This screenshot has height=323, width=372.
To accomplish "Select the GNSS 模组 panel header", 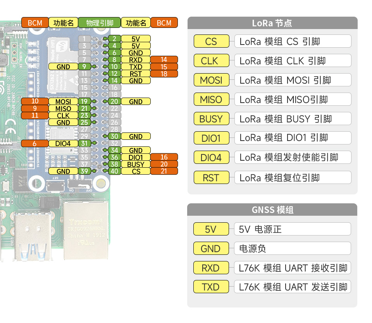I will coord(272,210).
